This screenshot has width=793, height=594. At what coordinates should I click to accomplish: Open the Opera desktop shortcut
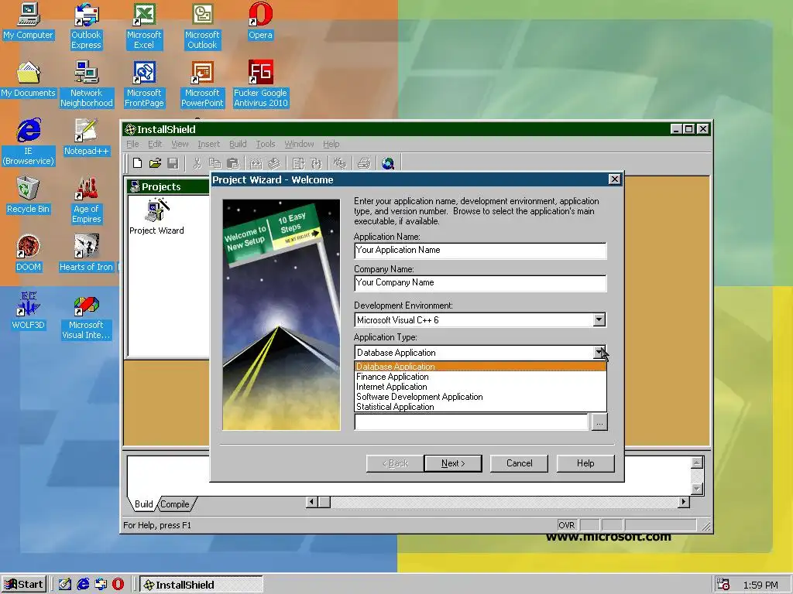coord(261,21)
